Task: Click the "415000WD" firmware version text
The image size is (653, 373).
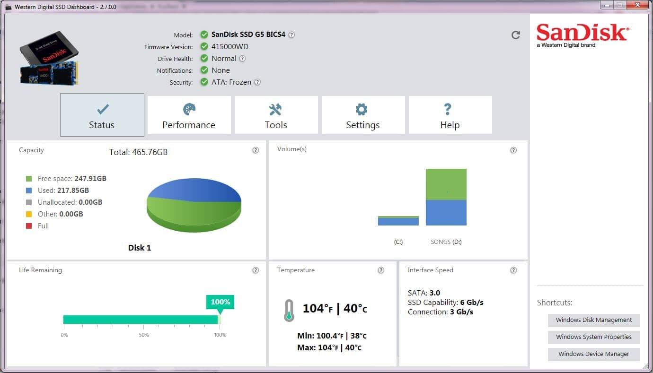Action: coord(230,47)
